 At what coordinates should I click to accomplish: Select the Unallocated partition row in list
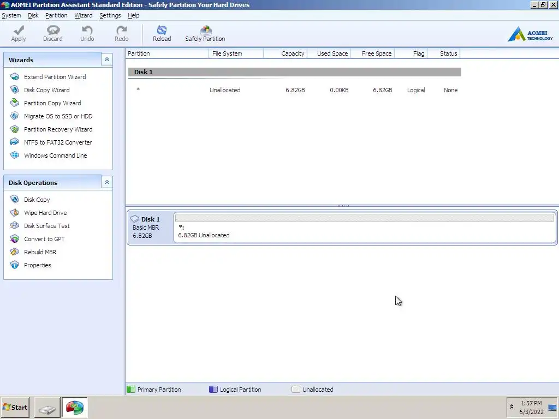[294, 90]
